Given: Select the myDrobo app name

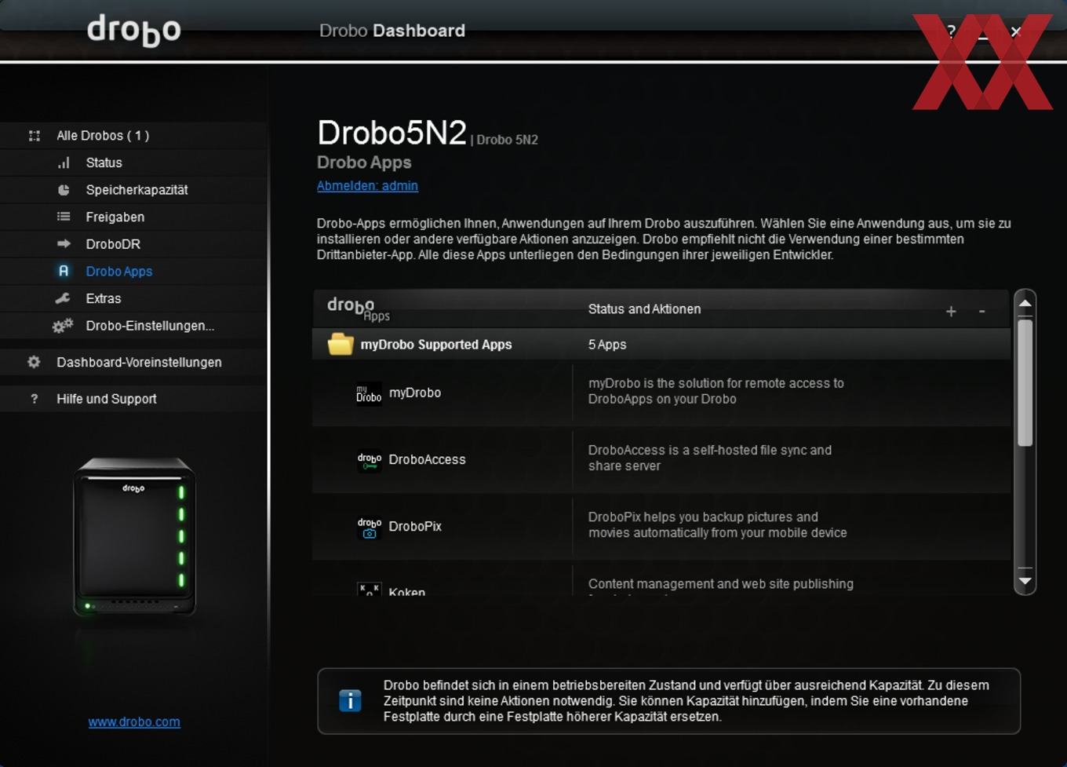Looking at the screenshot, I should tap(415, 393).
